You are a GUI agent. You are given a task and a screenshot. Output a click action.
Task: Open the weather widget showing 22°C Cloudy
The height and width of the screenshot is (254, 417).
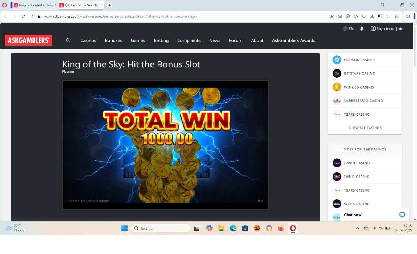pos(15,228)
